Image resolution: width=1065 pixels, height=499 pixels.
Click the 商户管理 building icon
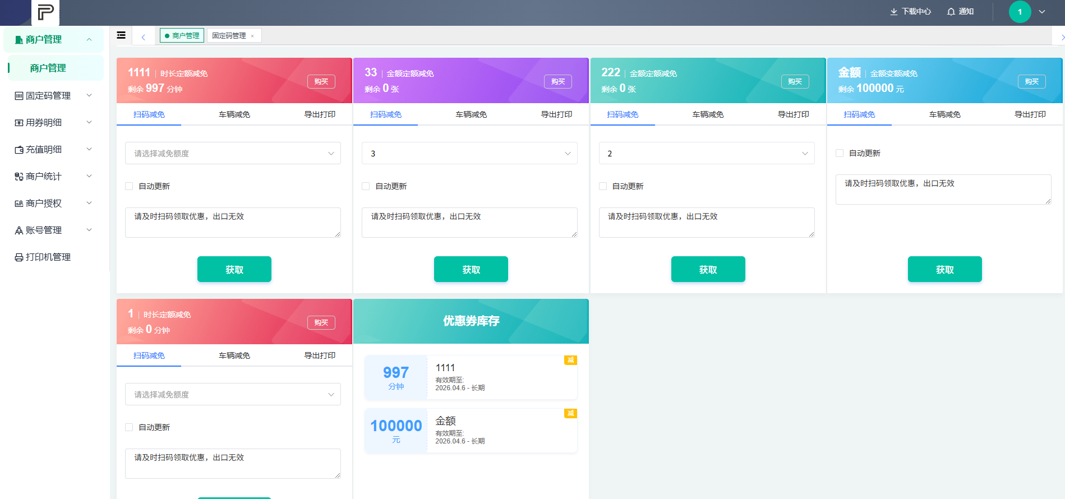pyautogui.click(x=19, y=40)
